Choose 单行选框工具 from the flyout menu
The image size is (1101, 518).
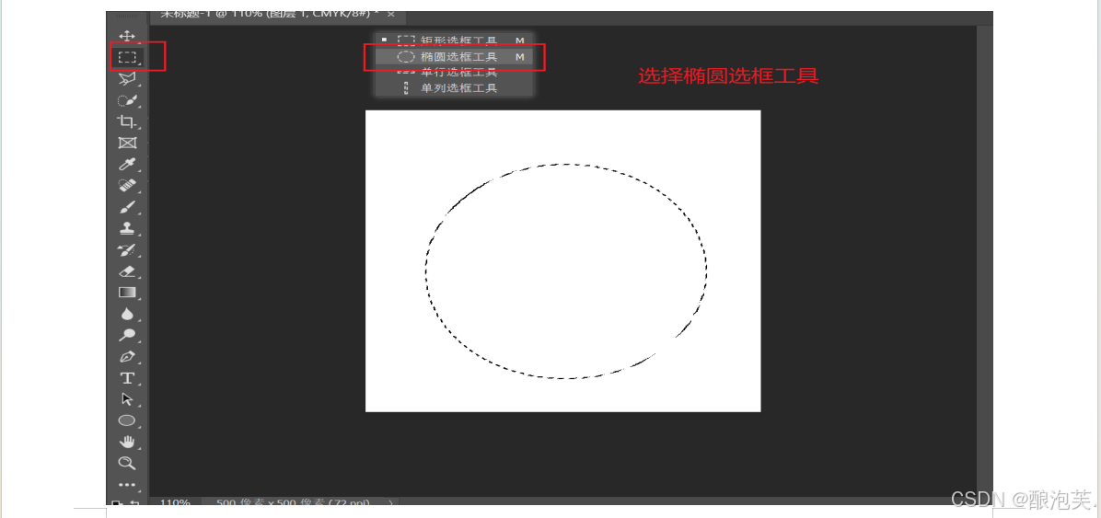pos(454,73)
